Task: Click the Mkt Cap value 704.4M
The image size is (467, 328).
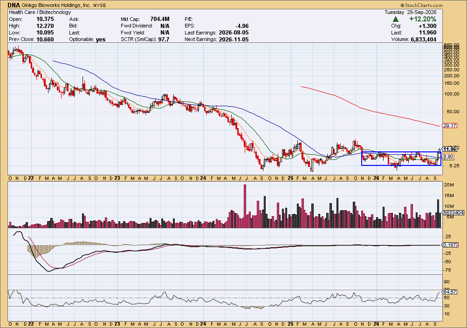Action: pyautogui.click(x=160, y=19)
